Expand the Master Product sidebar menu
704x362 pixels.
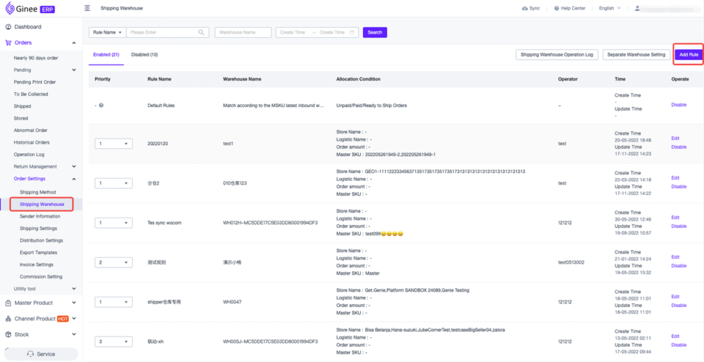(43, 303)
